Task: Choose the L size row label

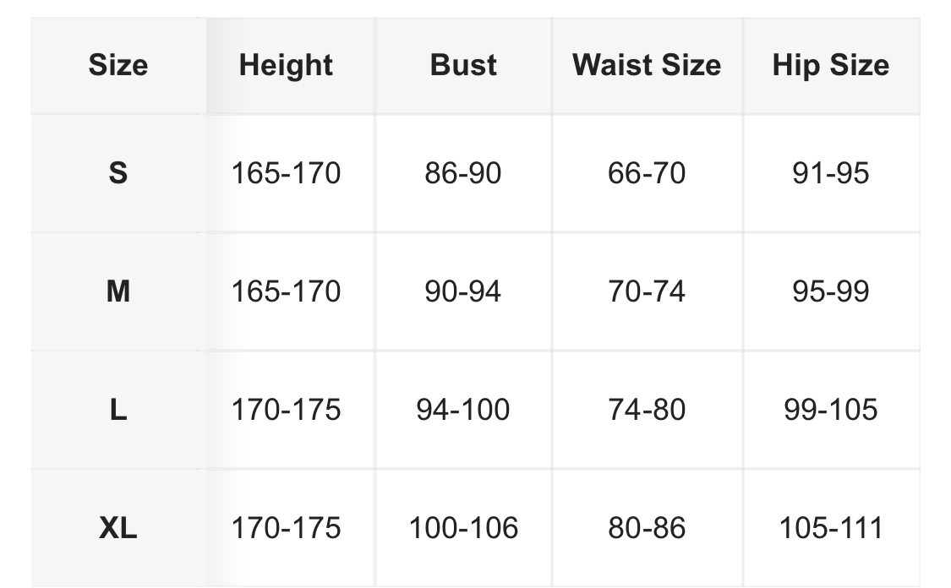Action: 118,410
